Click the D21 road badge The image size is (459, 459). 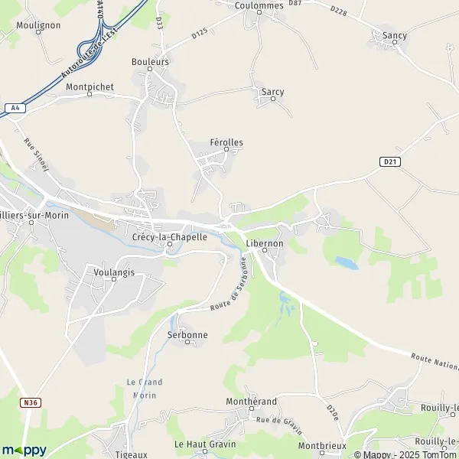[390, 161]
